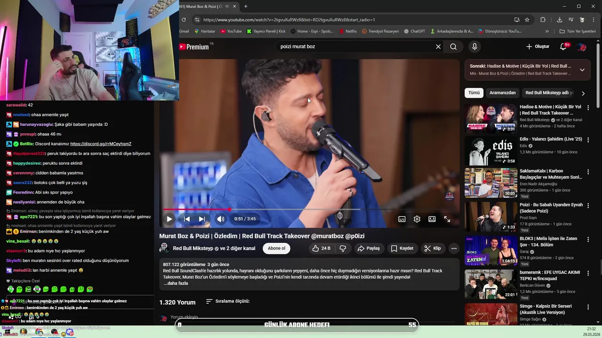Go to previous video in player
602x338 pixels.
pyautogui.click(x=187, y=219)
